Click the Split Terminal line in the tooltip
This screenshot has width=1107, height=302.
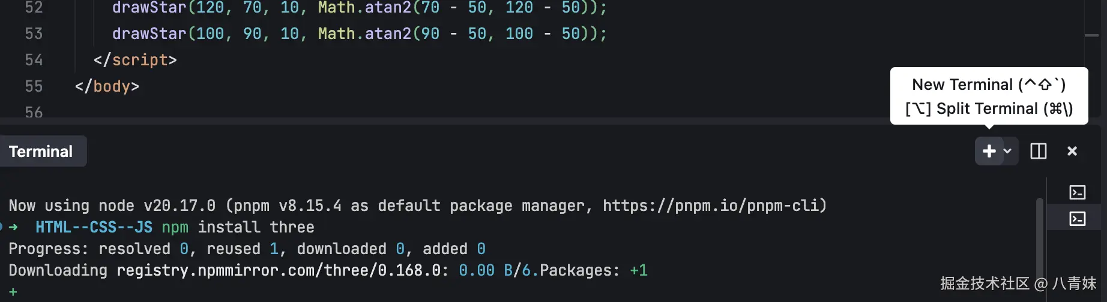[x=989, y=108]
